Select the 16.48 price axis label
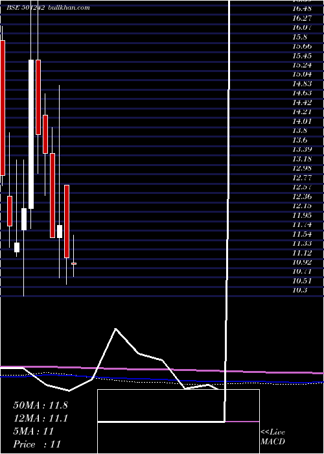Screen dimensions: 324x454 302,9
